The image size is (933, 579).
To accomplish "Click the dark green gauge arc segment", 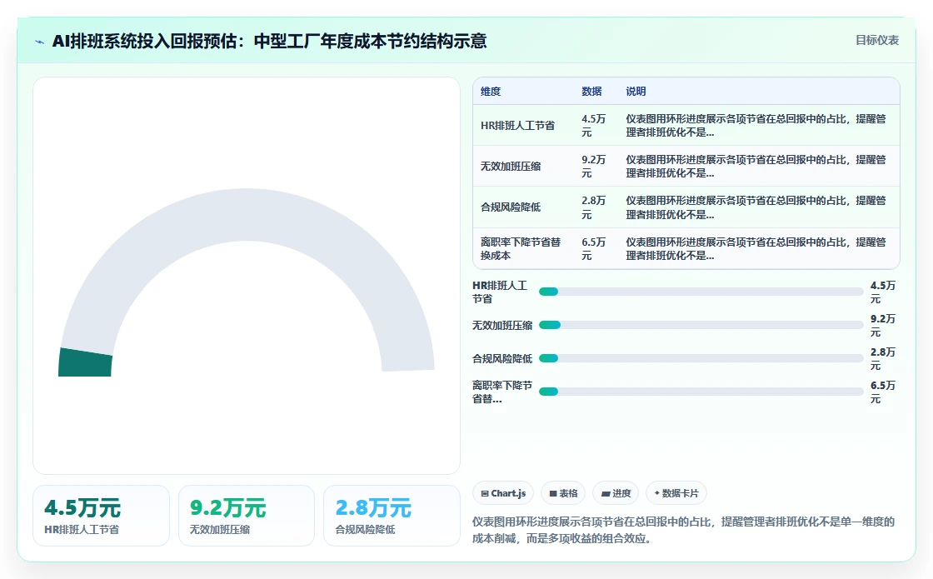I will pos(85,362).
